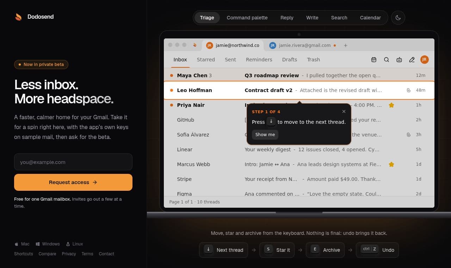The image size is (451, 268).
Task: Switch to the Write demo tab
Action: pyautogui.click(x=312, y=18)
